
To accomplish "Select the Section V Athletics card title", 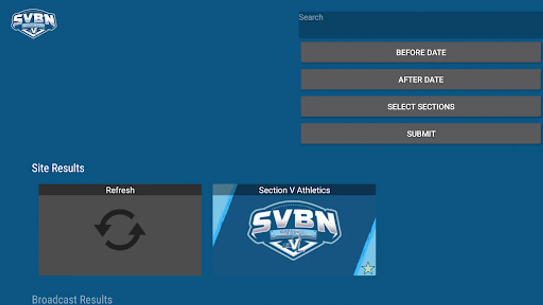I will [x=294, y=190].
